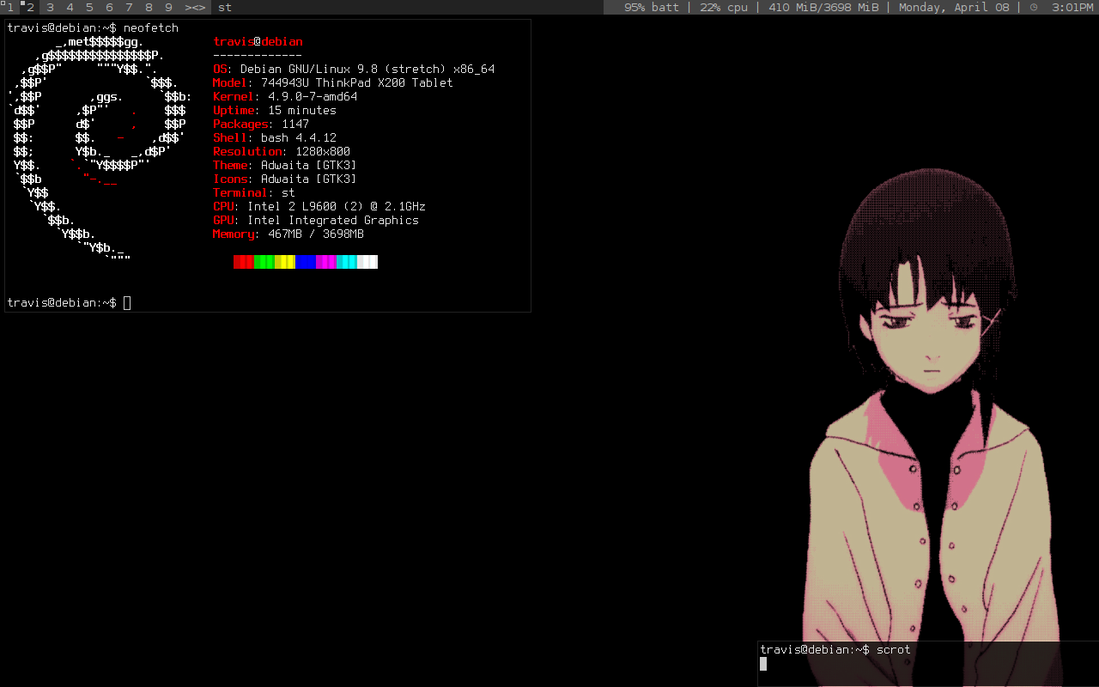The image size is (1099, 687).
Task: Go to workspace tag 3
Action: (50, 8)
